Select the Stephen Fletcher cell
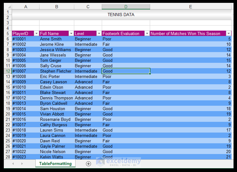Screen dimensions: 237x172 point(57,71)
